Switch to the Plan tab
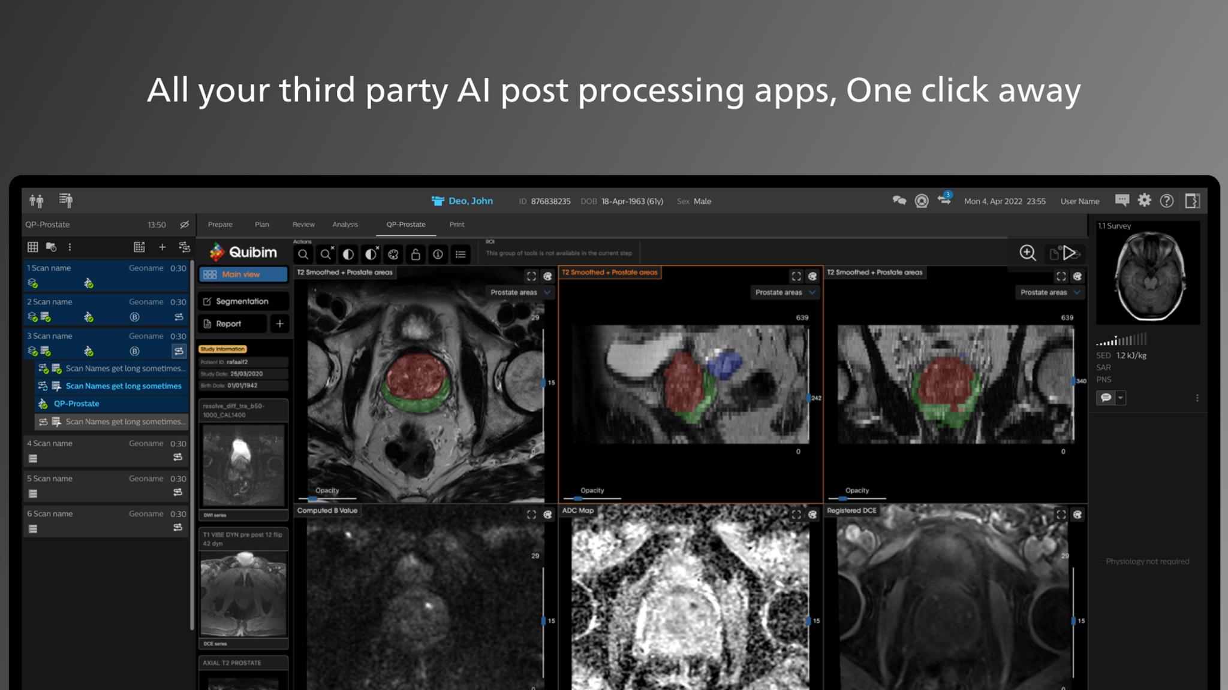Image resolution: width=1228 pixels, height=690 pixels. (261, 225)
